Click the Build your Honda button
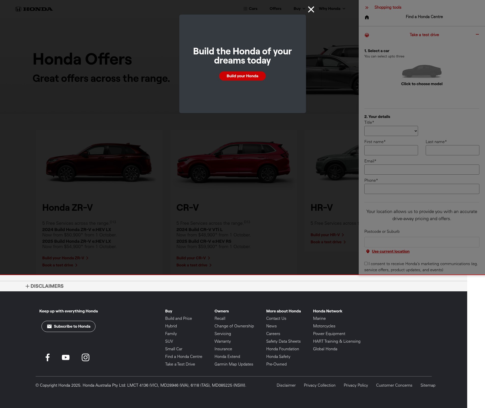The image size is (485, 408). [242, 76]
